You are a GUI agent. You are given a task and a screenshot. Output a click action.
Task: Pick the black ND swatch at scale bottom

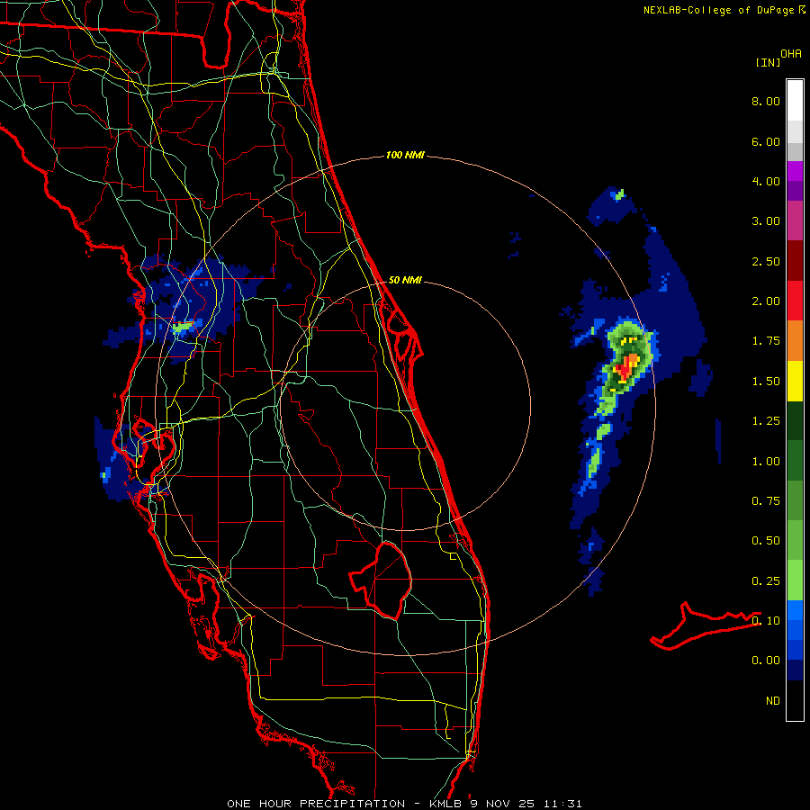[795, 700]
